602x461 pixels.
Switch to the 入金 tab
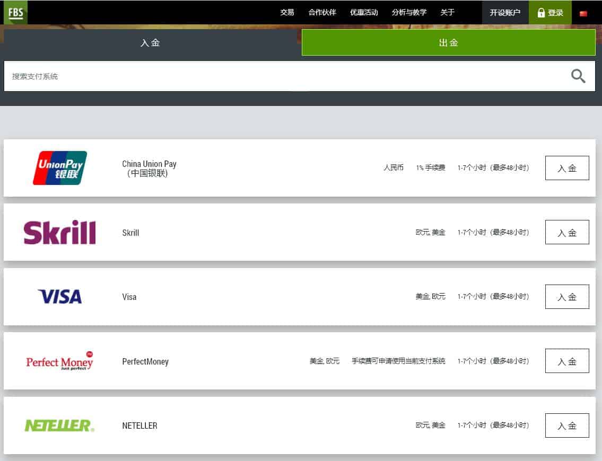coord(150,42)
